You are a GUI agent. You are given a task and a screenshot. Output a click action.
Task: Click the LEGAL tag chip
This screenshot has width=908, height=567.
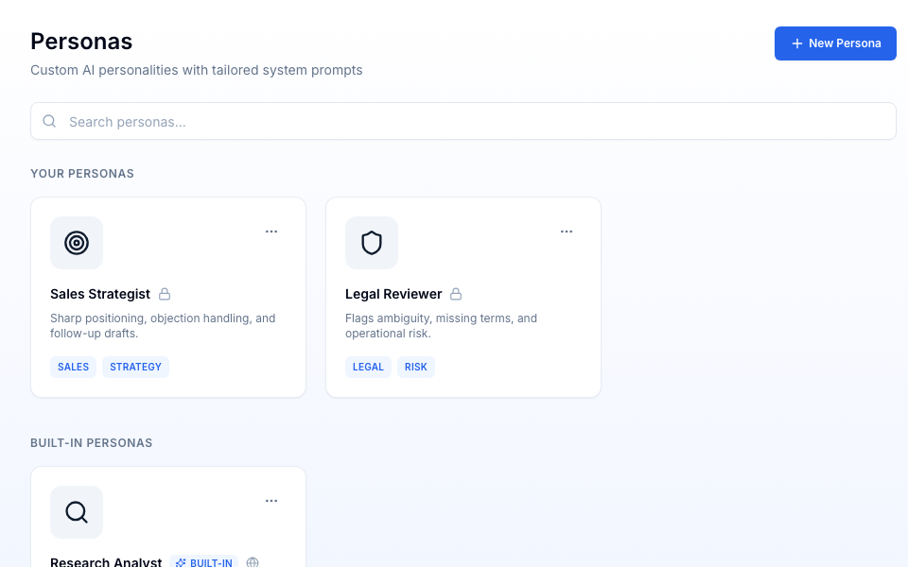click(368, 367)
